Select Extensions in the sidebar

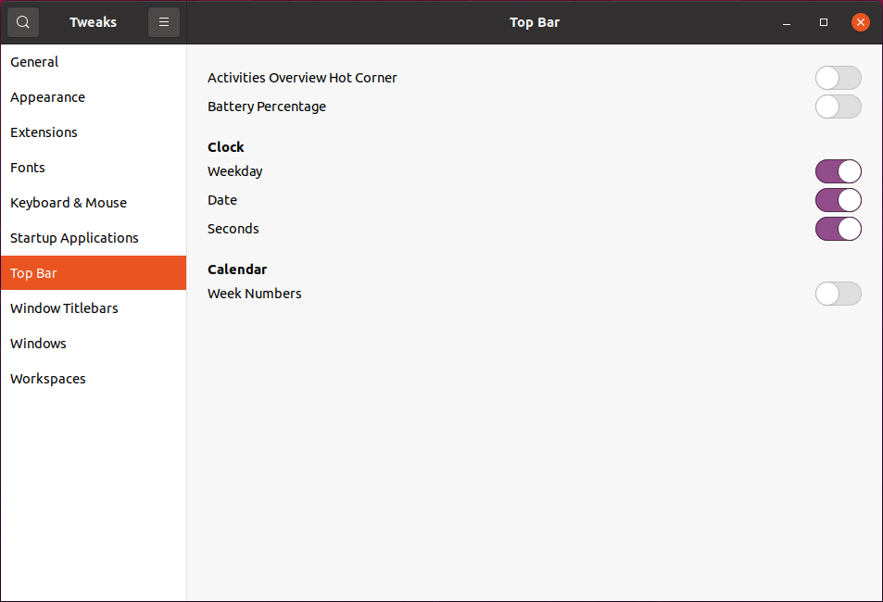[x=94, y=132]
